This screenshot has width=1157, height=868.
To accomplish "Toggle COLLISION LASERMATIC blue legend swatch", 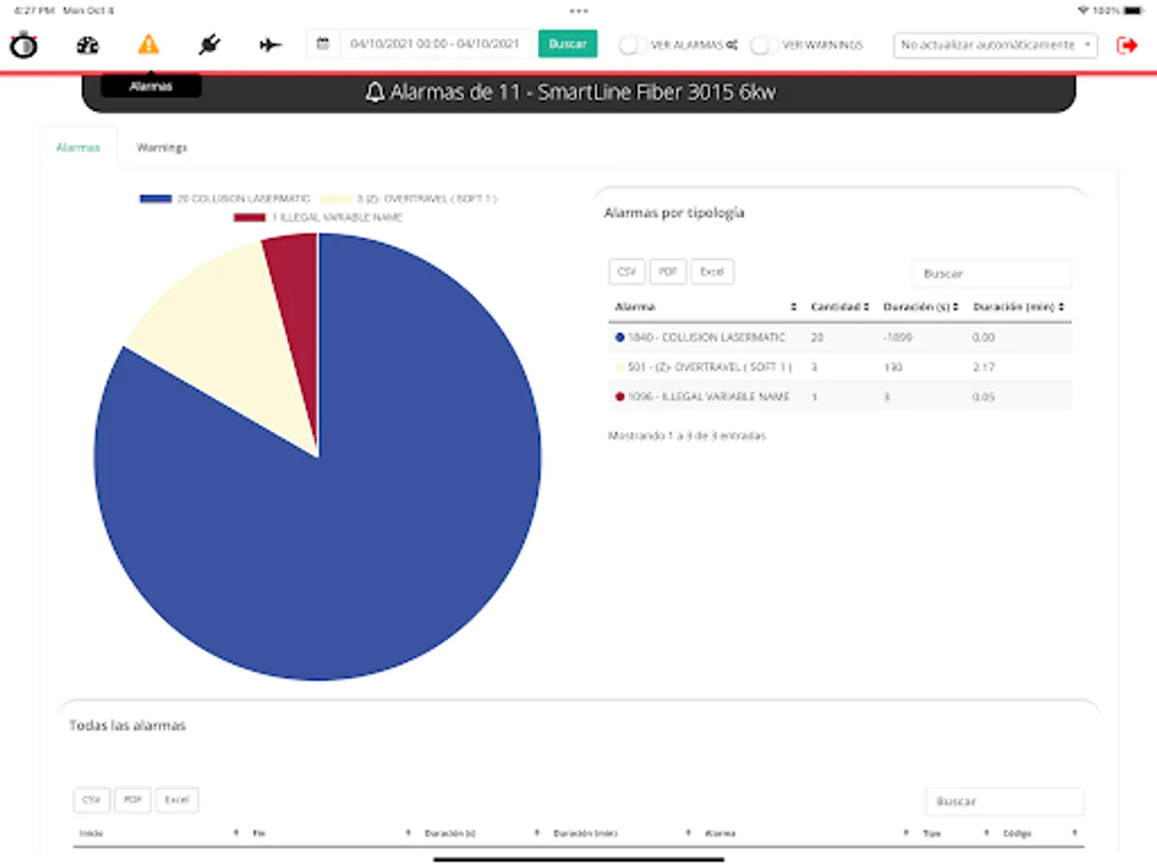I will [155, 199].
